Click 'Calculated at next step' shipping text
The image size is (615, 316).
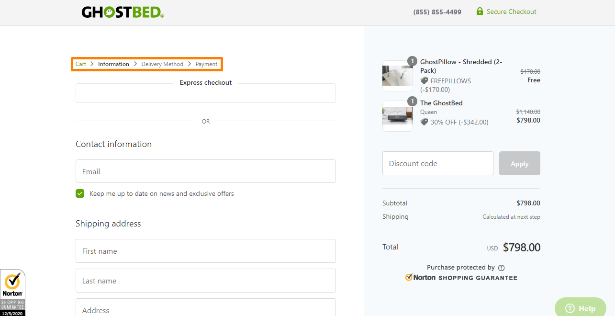511,217
